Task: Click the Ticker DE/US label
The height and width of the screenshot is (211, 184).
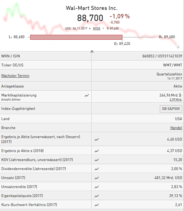Action: click(12, 65)
